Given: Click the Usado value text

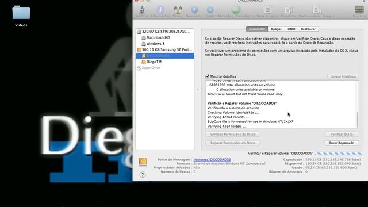Looking at the screenshot, I should 331,167.
